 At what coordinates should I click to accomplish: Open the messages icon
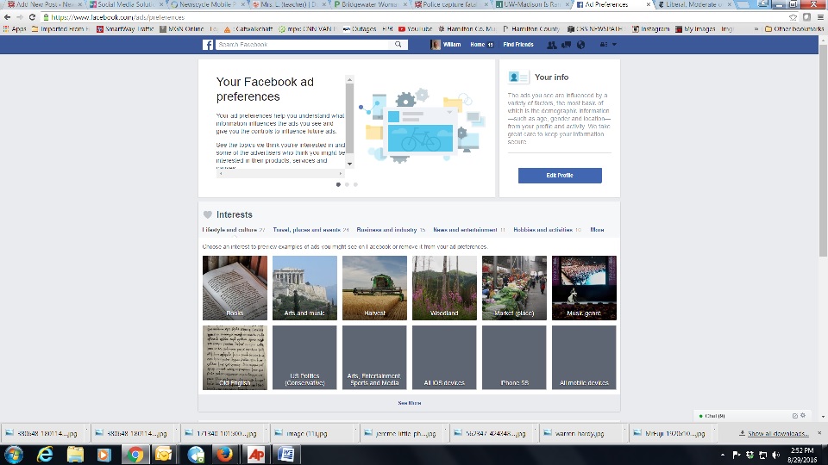coord(566,45)
